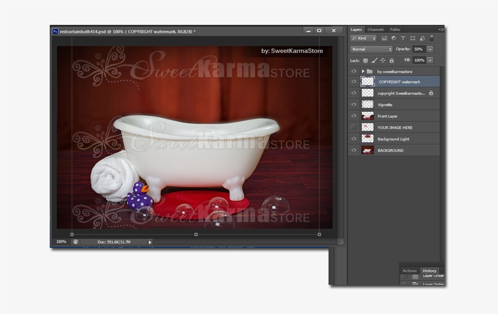Select the BACKGROUND layer thumbnail
Viewport: 498px width, 314px height.
tap(367, 150)
